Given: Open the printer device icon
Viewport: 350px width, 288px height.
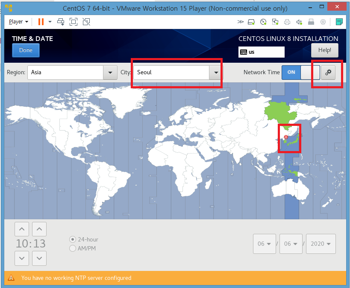Looking at the screenshot, I should coord(287,22).
